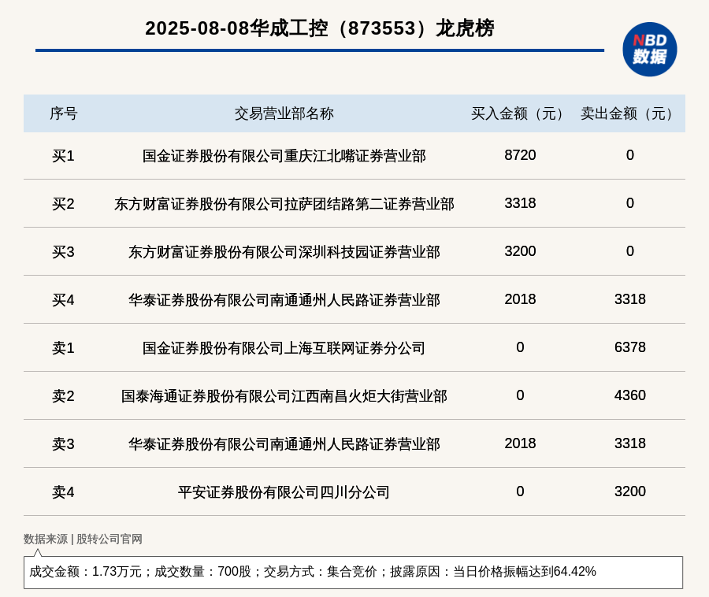Click row label 卖2
Image resolution: width=709 pixels, height=597 pixels.
[63, 396]
